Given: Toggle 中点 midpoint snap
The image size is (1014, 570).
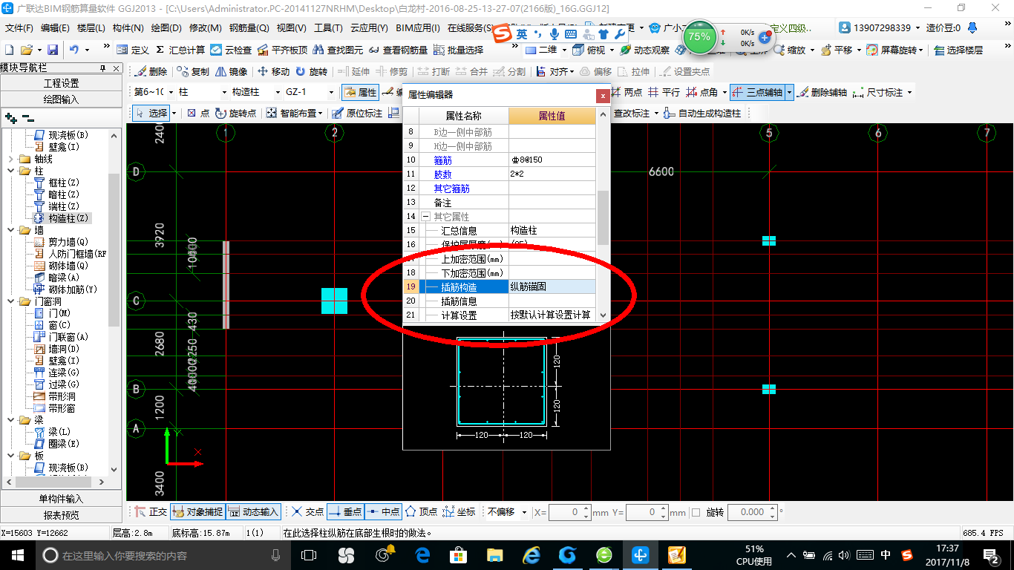Looking at the screenshot, I should [383, 512].
